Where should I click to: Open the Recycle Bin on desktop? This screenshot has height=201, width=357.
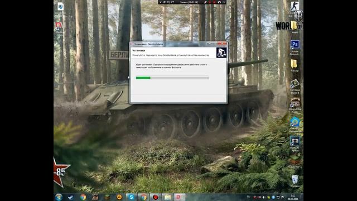[295, 180]
